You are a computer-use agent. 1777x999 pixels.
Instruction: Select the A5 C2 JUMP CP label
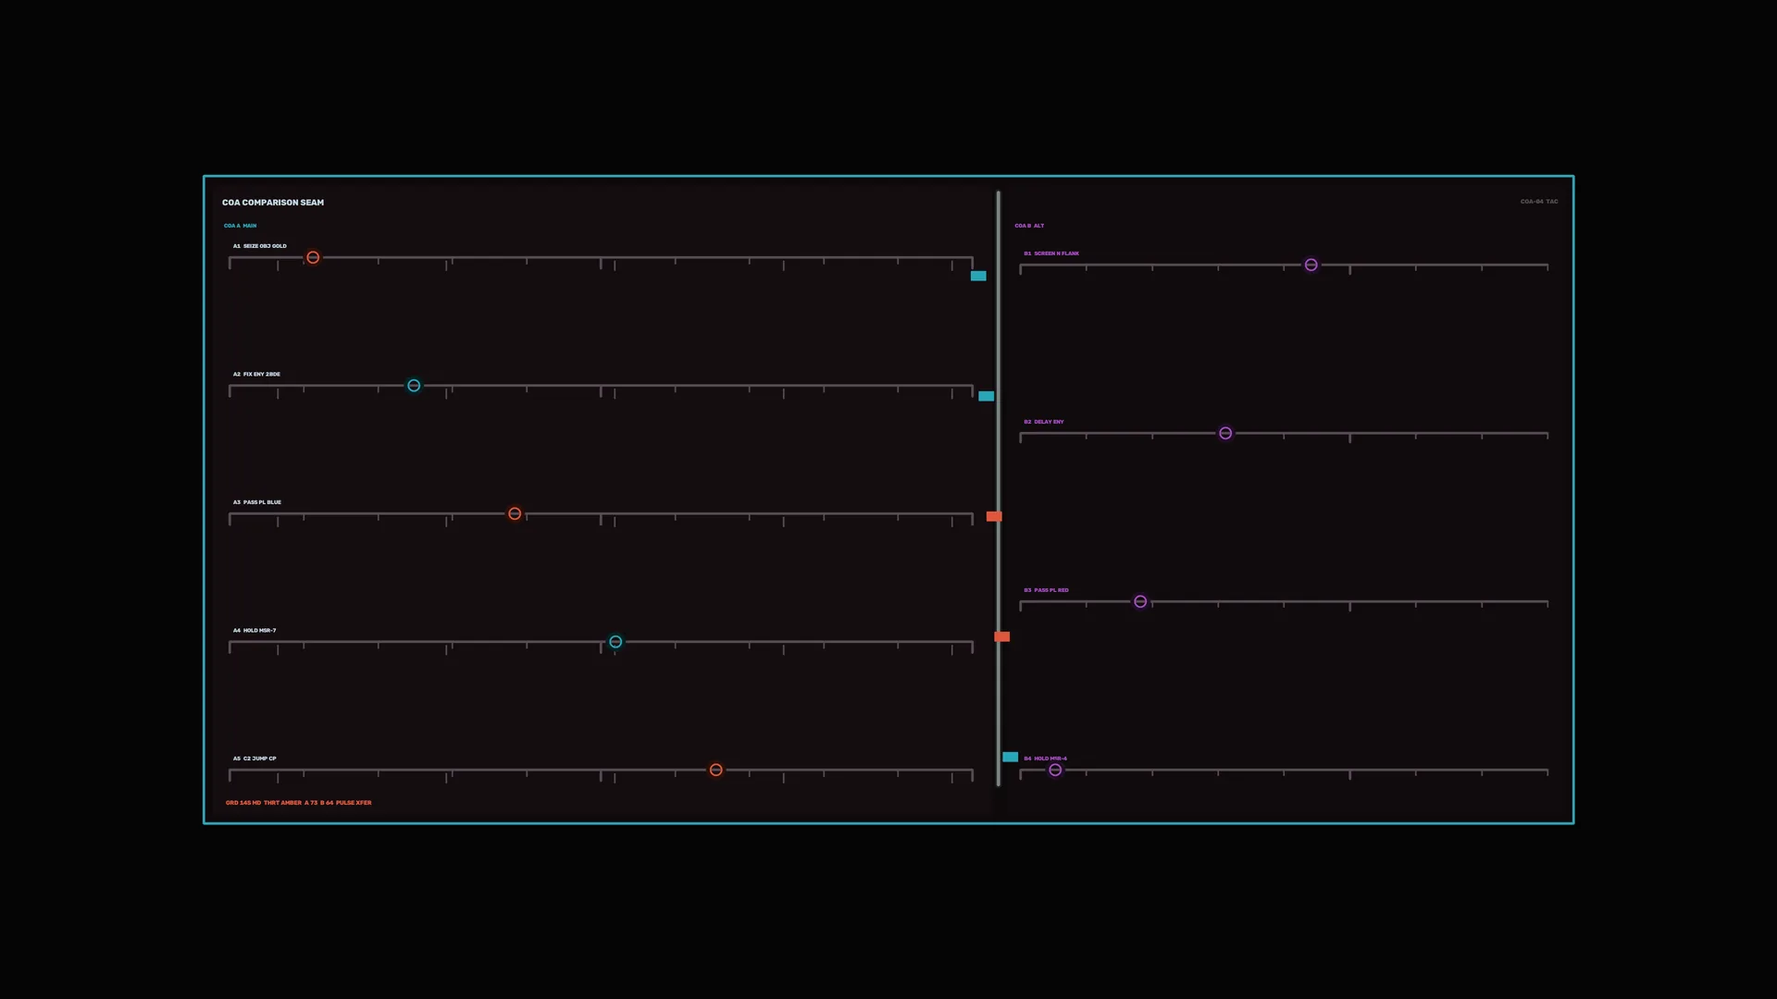255,758
